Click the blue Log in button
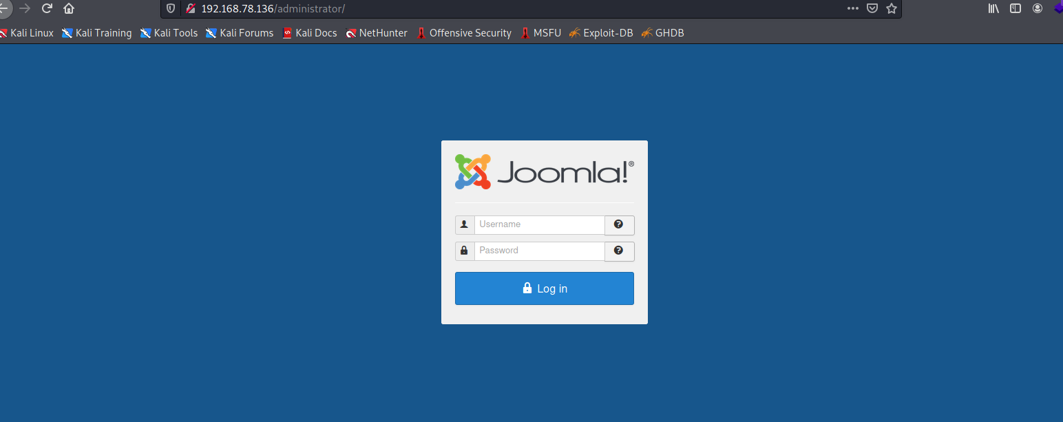Image resolution: width=1063 pixels, height=422 pixels. [x=545, y=288]
